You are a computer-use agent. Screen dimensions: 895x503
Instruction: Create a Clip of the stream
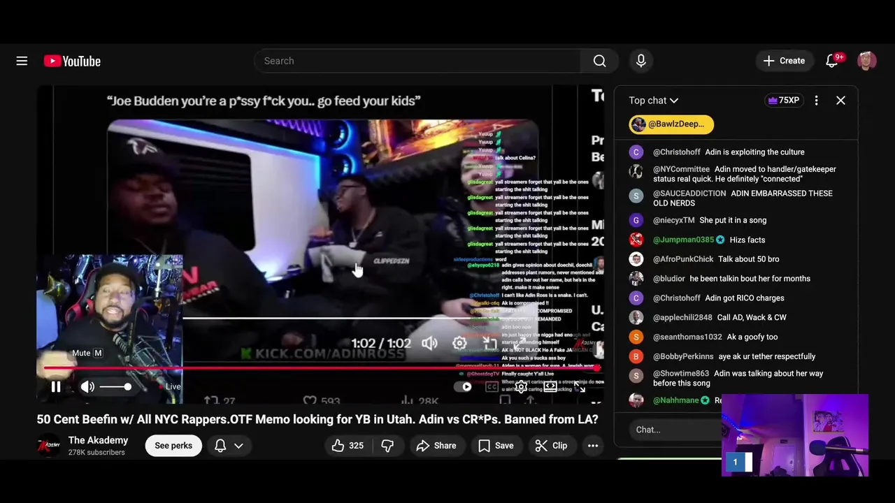(x=551, y=446)
